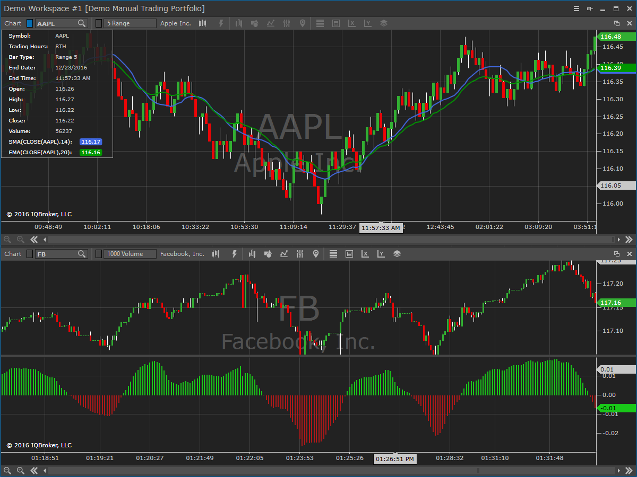Click the 01:26:51 PM time marker
637x477 pixels.
click(395, 459)
